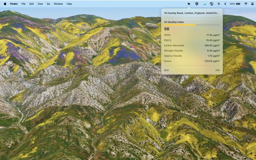Image resolution: width=256 pixels, height=160 pixels.
Task: Open the Help menu
Action: pyautogui.click(x=69, y=4)
